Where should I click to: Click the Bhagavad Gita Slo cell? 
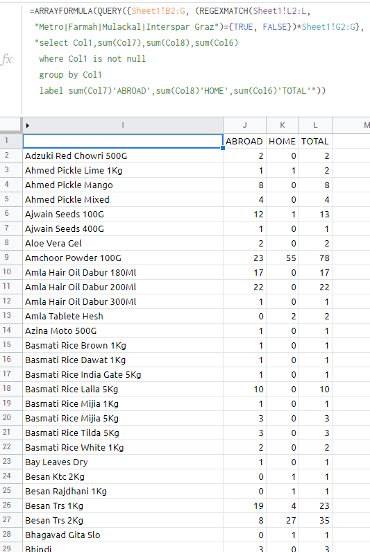[x=123, y=535]
